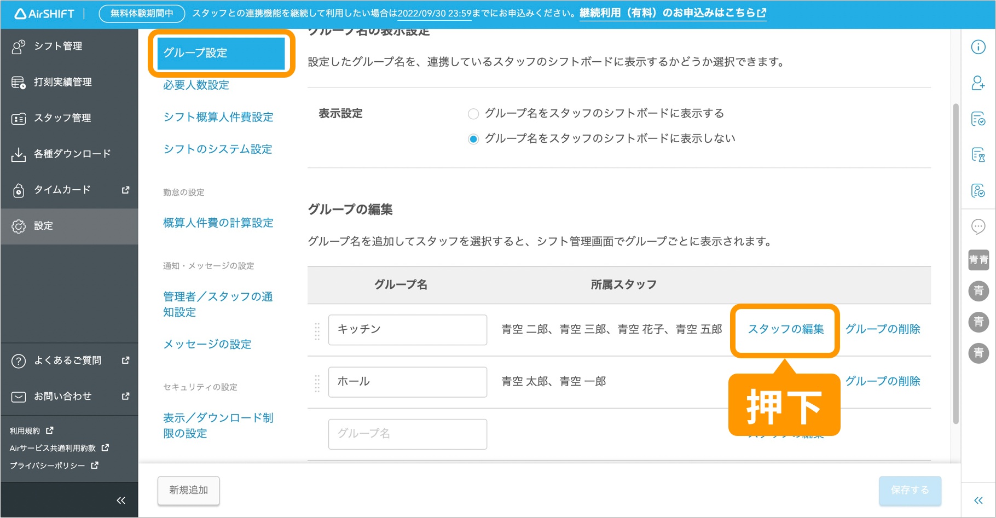This screenshot has height=518, width=996.
Task: Open タイムカード from the clock icon
Action: (x=18, y=190)
